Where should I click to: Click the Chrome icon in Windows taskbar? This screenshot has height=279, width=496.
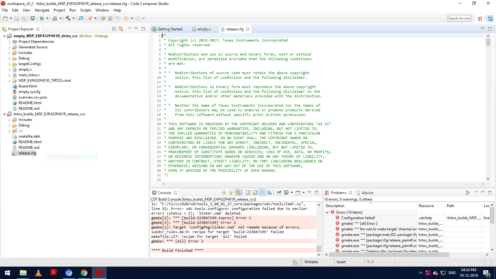84,273
